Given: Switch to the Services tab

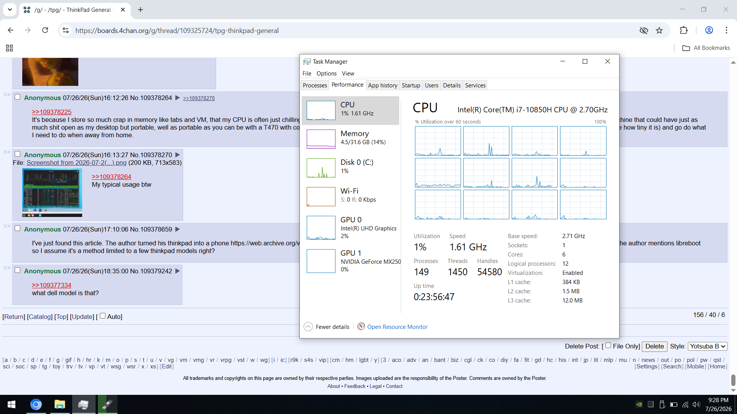Looking at the screenshot, I should pyautogui.click(x=475, y=85).
